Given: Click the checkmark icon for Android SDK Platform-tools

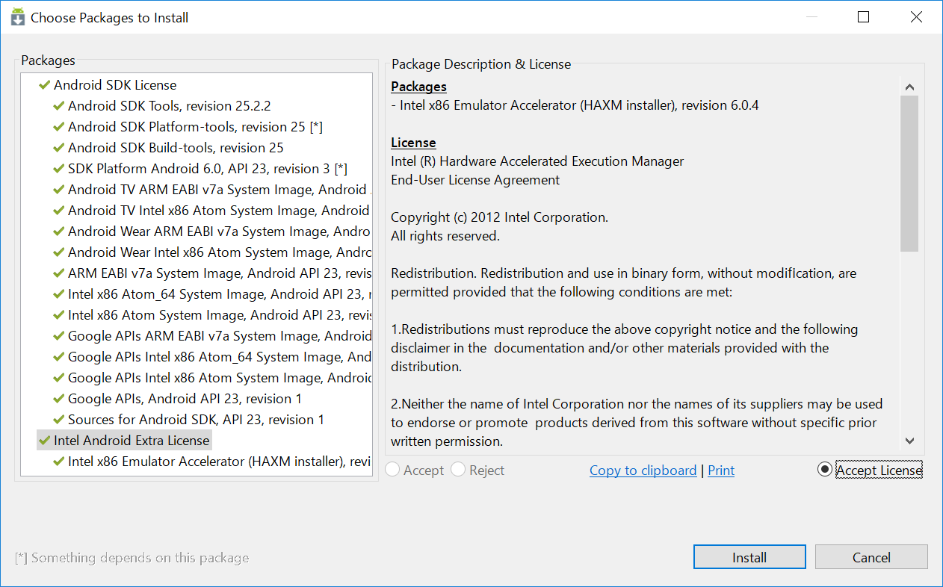Looking at the screenshot, I should pyautogui.click(x=58, y=127).
